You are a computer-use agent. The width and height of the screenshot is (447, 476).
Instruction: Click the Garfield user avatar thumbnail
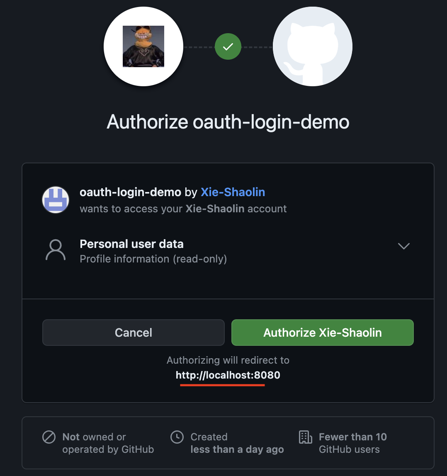tap(143, 46)
